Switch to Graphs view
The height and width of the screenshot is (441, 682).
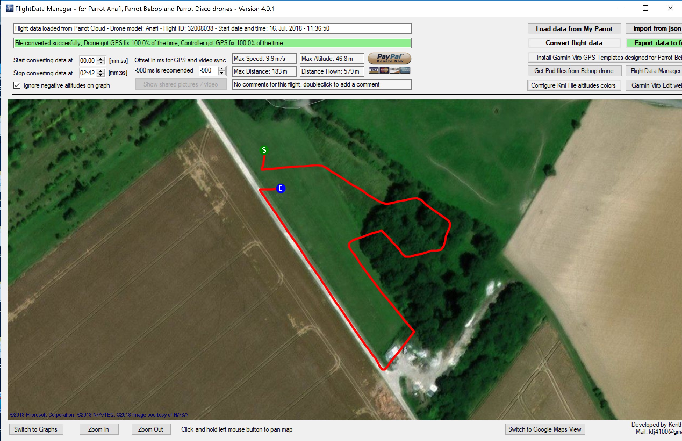pos(36,429)
